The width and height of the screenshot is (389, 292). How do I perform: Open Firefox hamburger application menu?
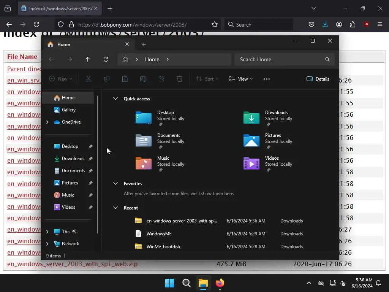(x=380, y=24)
